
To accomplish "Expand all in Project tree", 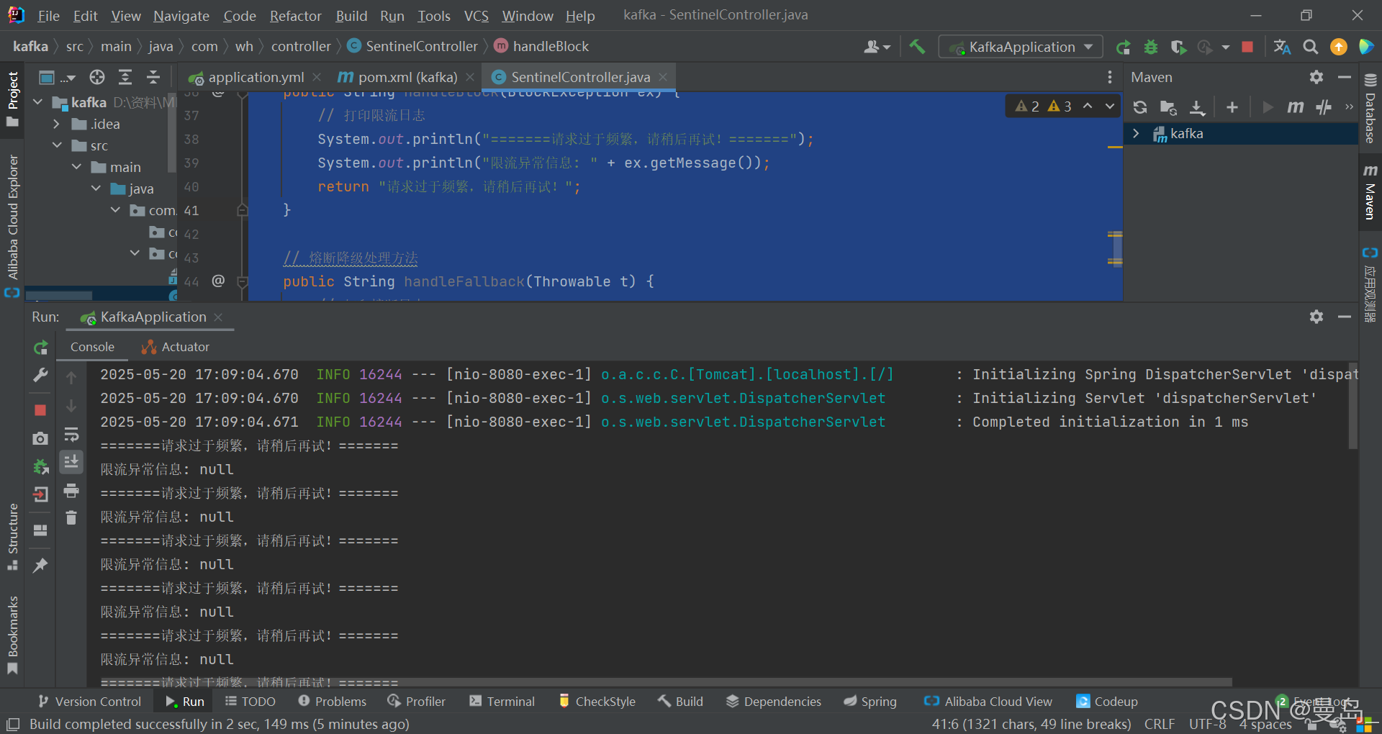I will [x=125, y=77].
